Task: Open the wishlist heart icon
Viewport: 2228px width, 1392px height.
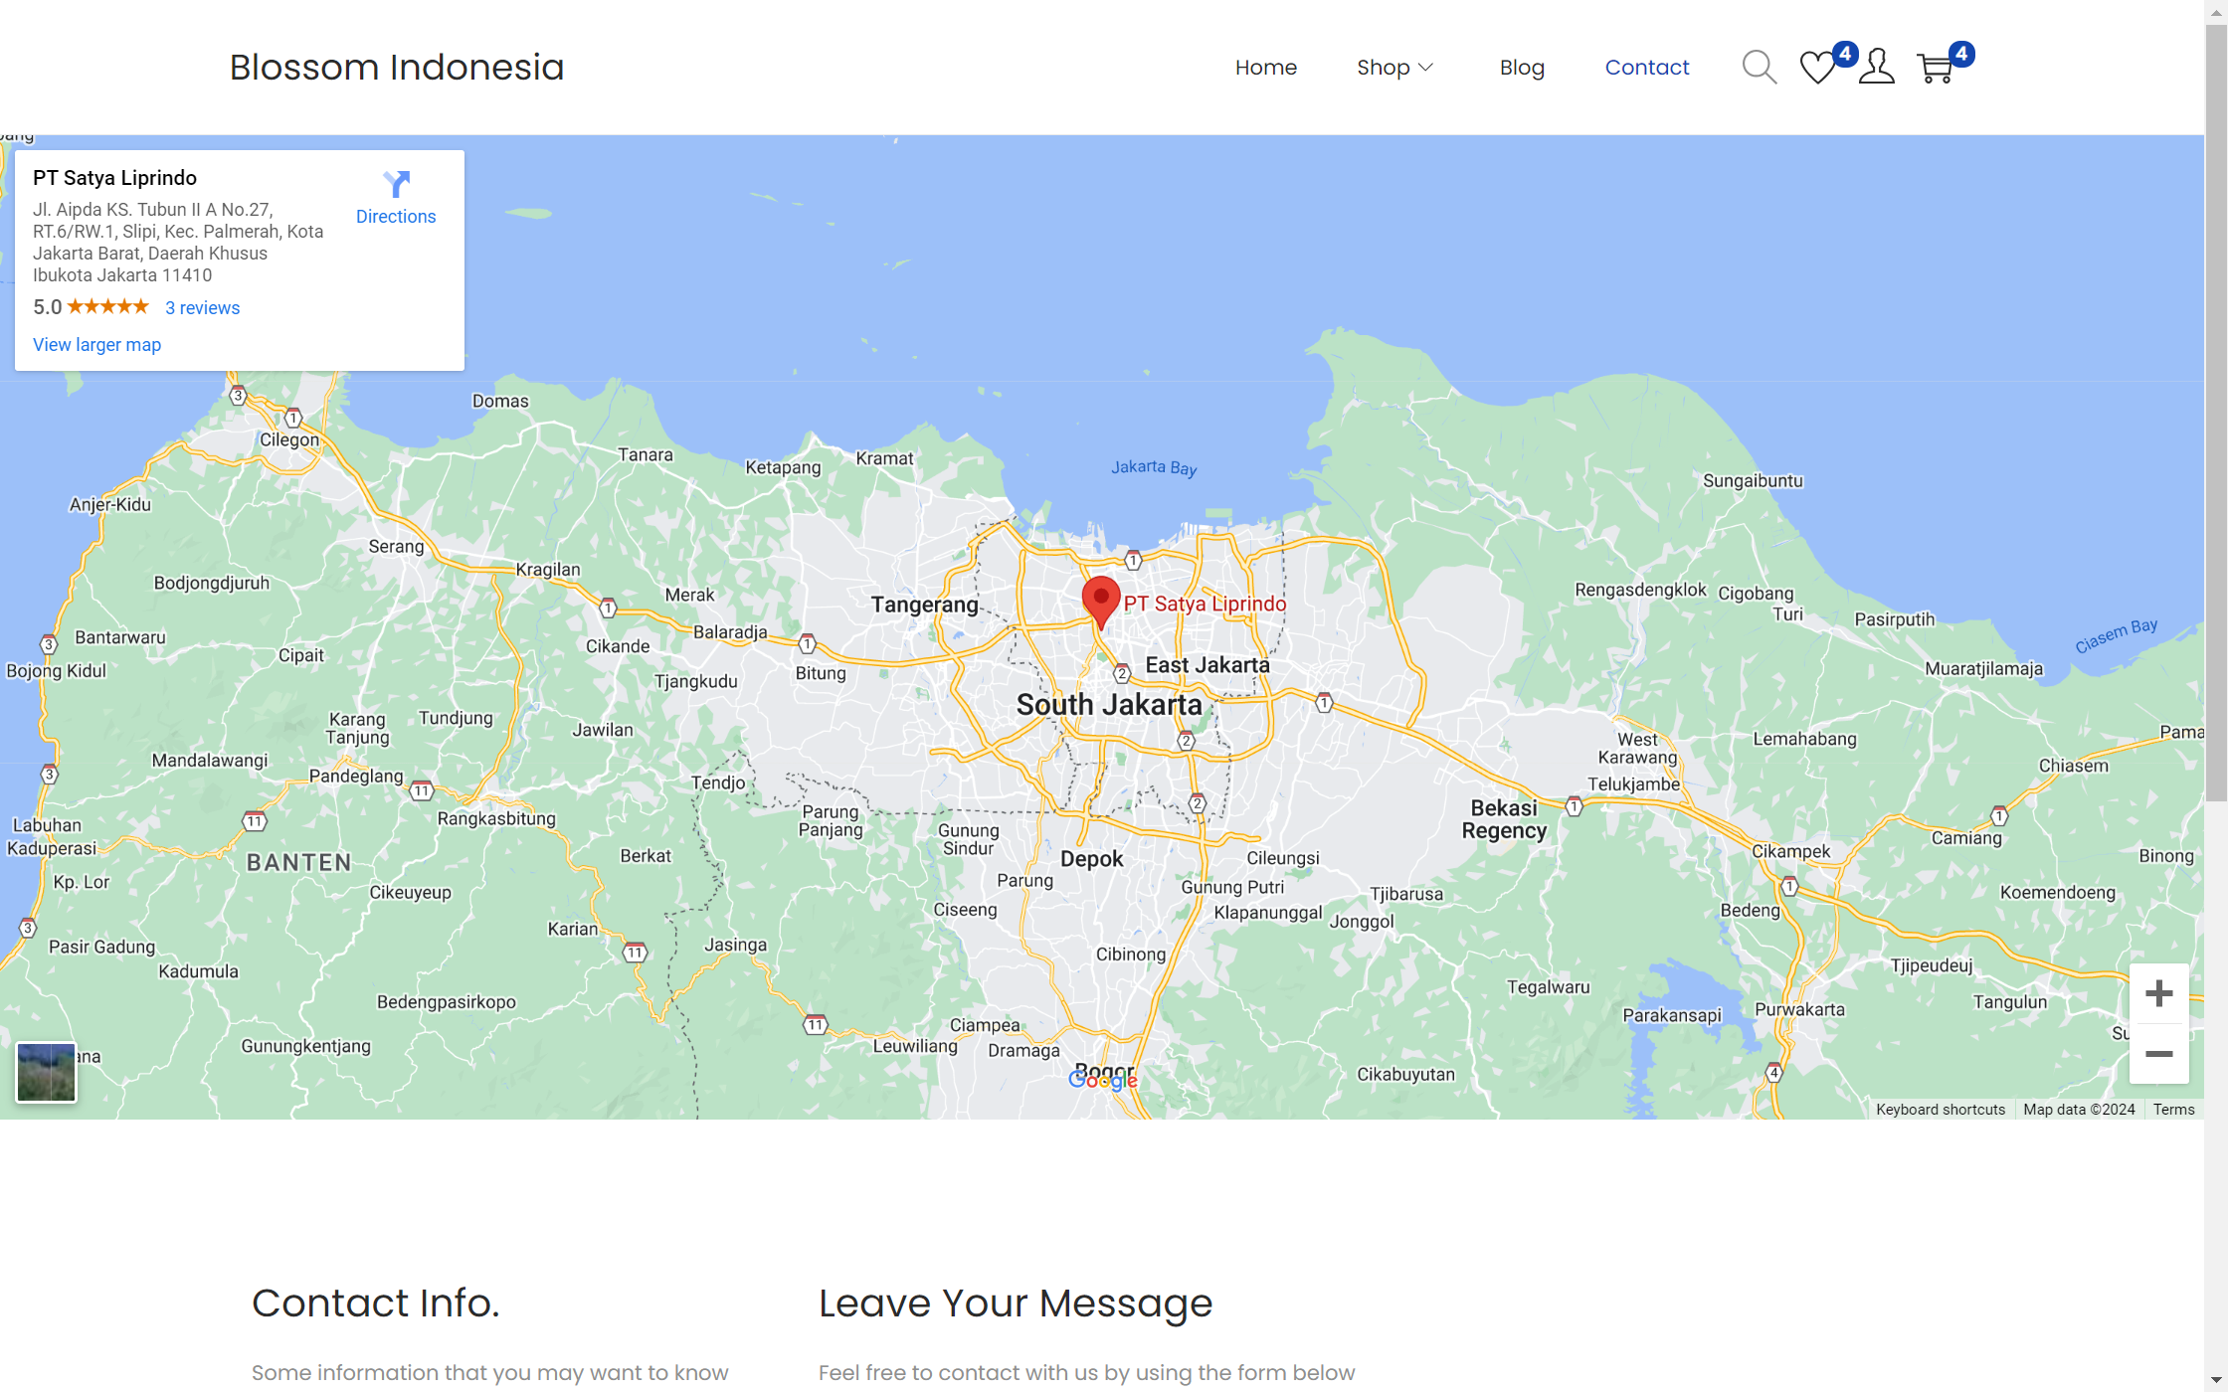Action: (x=1817, y=68)
